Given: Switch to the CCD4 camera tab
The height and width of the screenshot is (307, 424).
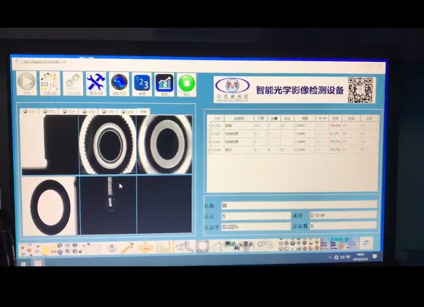Looking at the screenshot, I should coord(88,112).
